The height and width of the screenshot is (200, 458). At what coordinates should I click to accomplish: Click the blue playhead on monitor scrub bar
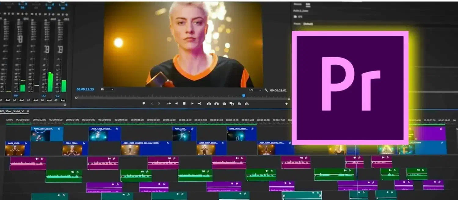(243, 96)
